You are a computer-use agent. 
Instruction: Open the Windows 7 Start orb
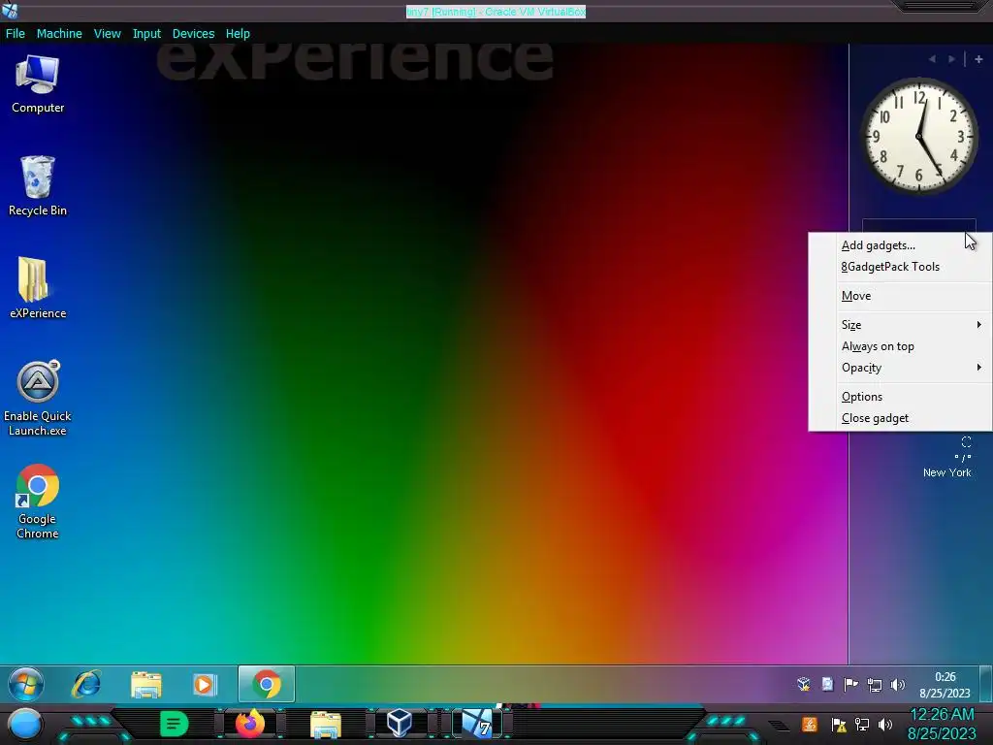coord(26,684)
